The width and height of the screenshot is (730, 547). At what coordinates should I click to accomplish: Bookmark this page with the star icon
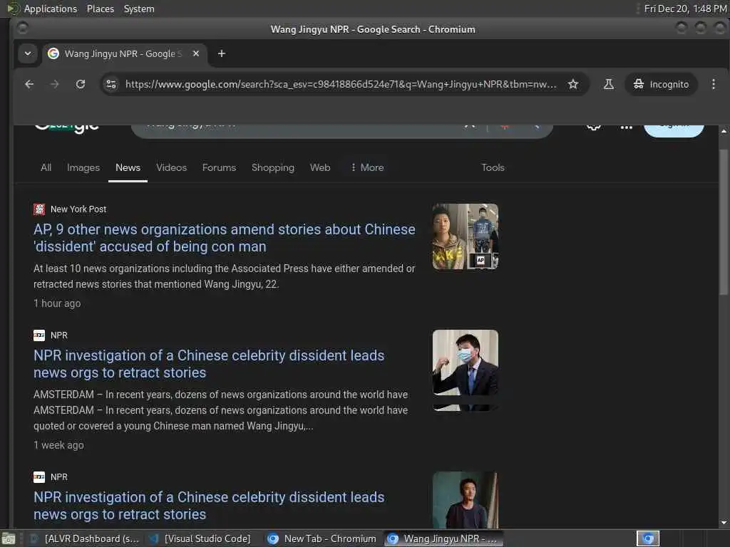pyautogui.click(x=573, y=84)
